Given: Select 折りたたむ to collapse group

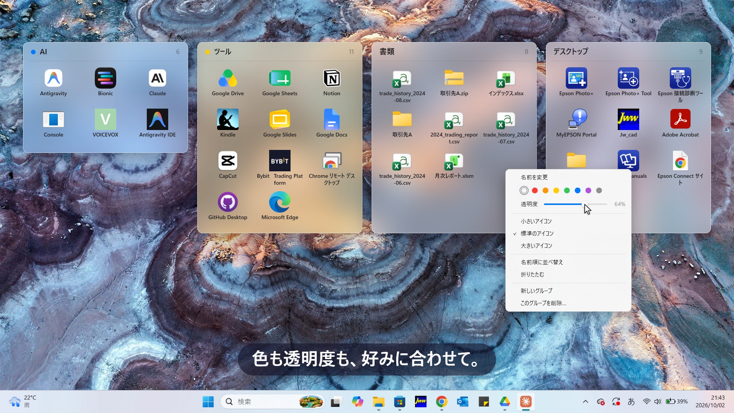Looking at the screenshot, I should click(x=568, y=275).
